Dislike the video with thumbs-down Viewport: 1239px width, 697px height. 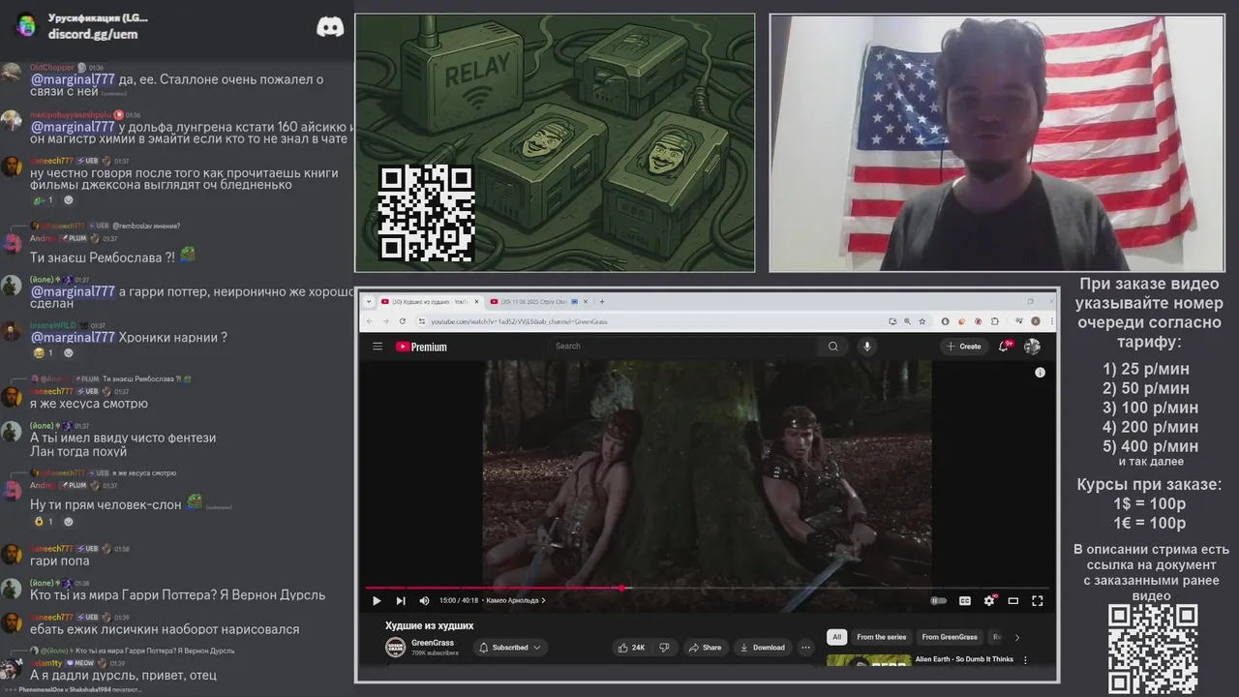click(x=664, y=647)
